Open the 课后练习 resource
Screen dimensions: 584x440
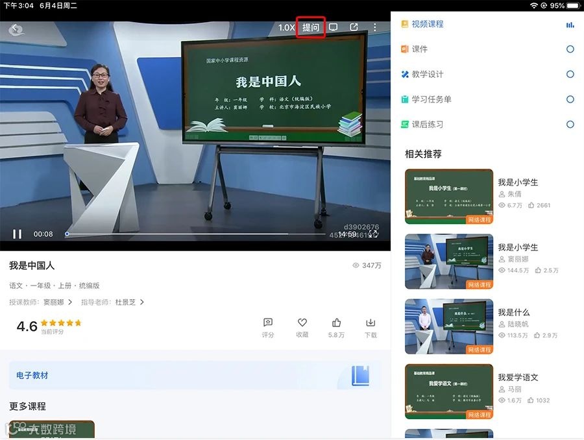point(428,124)
